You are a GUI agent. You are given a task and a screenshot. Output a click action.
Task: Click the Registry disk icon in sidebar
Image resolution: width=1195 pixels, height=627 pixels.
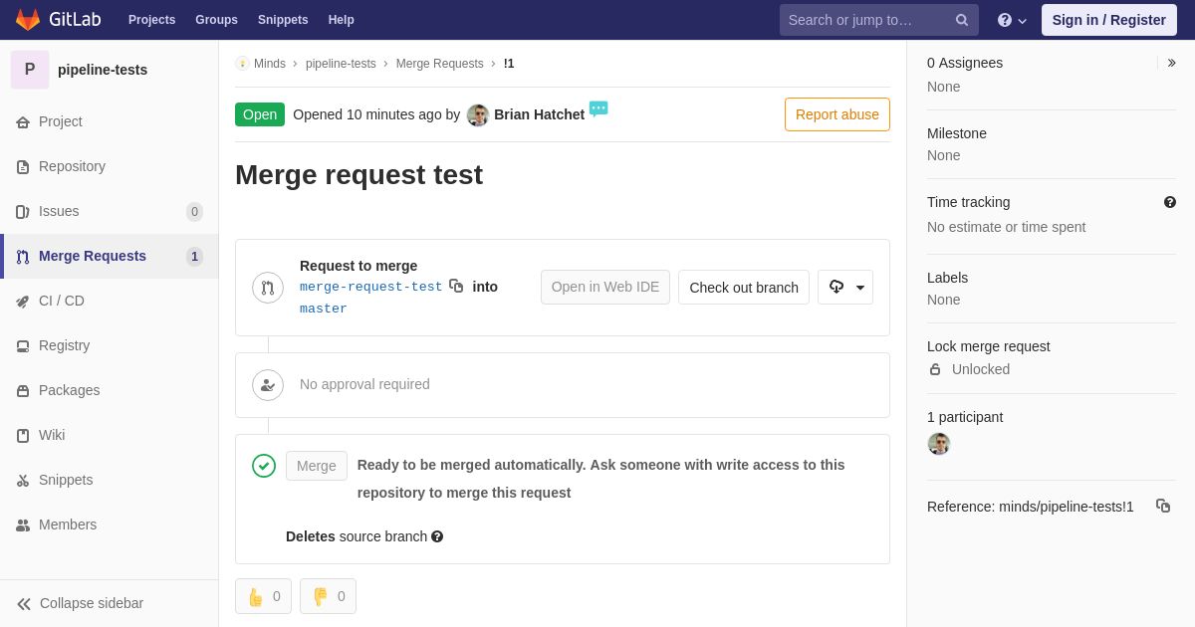coord(23,346)
